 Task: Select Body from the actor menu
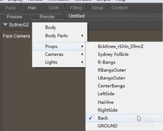[51, 28]
